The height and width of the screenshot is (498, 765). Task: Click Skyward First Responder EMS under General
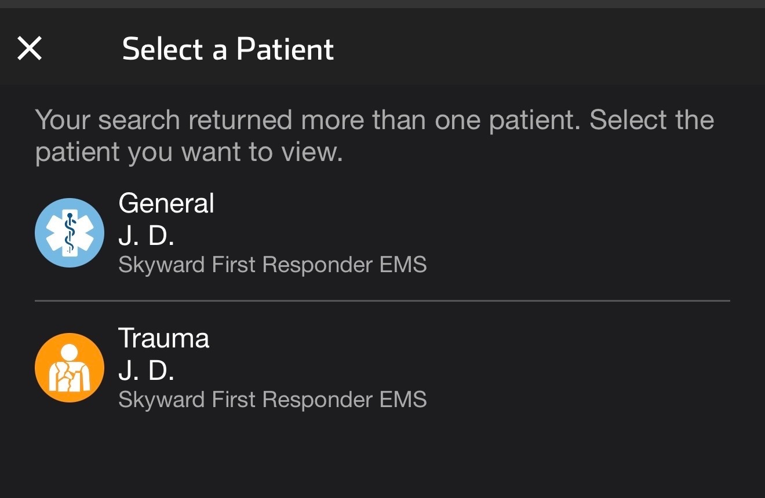coord(272,265)
